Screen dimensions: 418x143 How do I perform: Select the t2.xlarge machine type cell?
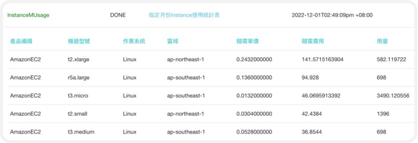coord(78,60)
